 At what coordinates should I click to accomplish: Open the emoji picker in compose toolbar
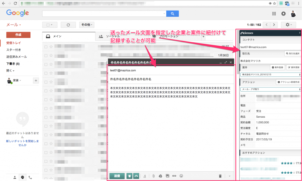coord(181,176)
